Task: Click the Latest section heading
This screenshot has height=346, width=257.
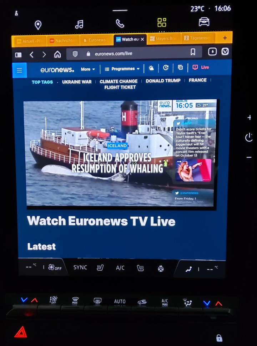Action: [x=41, y=247]
